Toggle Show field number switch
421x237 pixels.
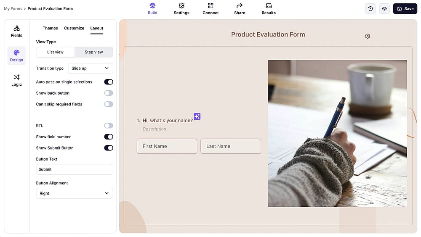tap(109, 137)
